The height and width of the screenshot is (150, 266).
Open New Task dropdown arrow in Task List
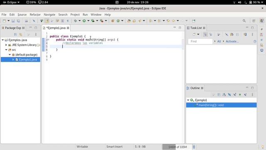(198, 35)
